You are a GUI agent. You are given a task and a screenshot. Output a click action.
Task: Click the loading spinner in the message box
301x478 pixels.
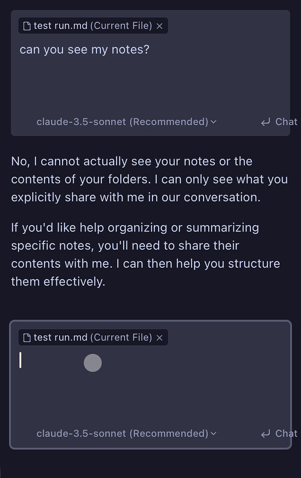[x=93, y=363]
